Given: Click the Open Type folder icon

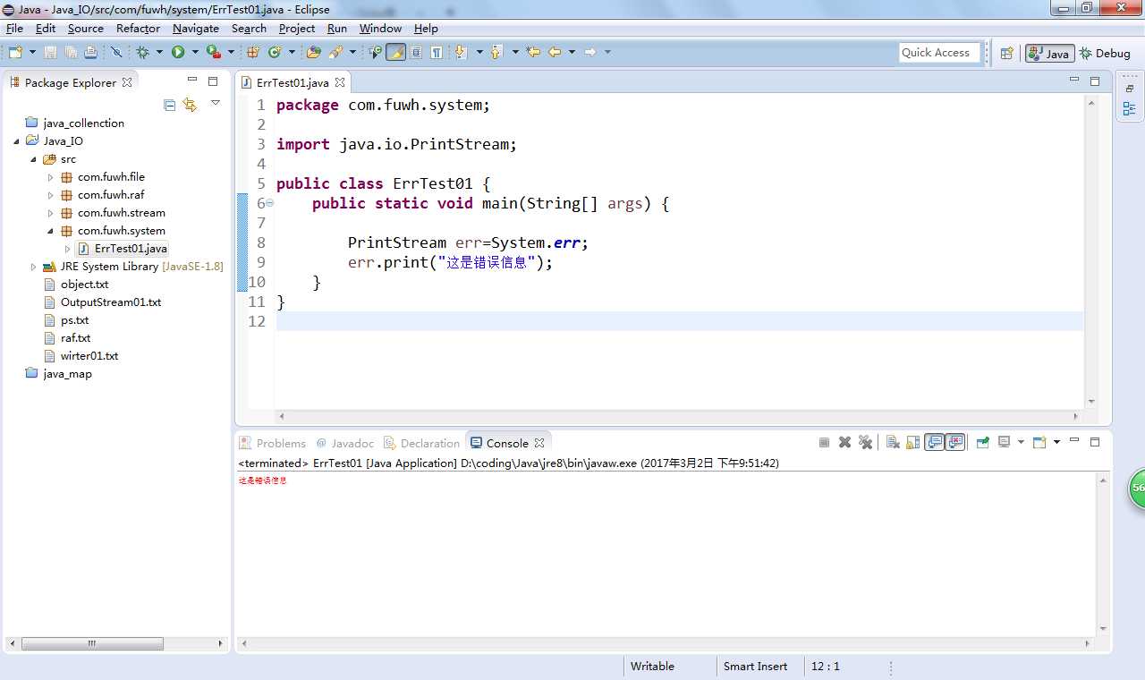Looking at the screenshot, I should [314, 52].
